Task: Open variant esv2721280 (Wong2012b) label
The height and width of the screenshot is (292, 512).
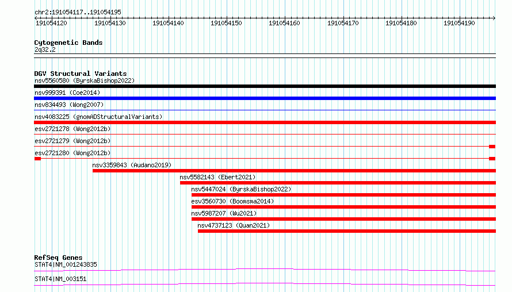Action: tap(72, 153)
